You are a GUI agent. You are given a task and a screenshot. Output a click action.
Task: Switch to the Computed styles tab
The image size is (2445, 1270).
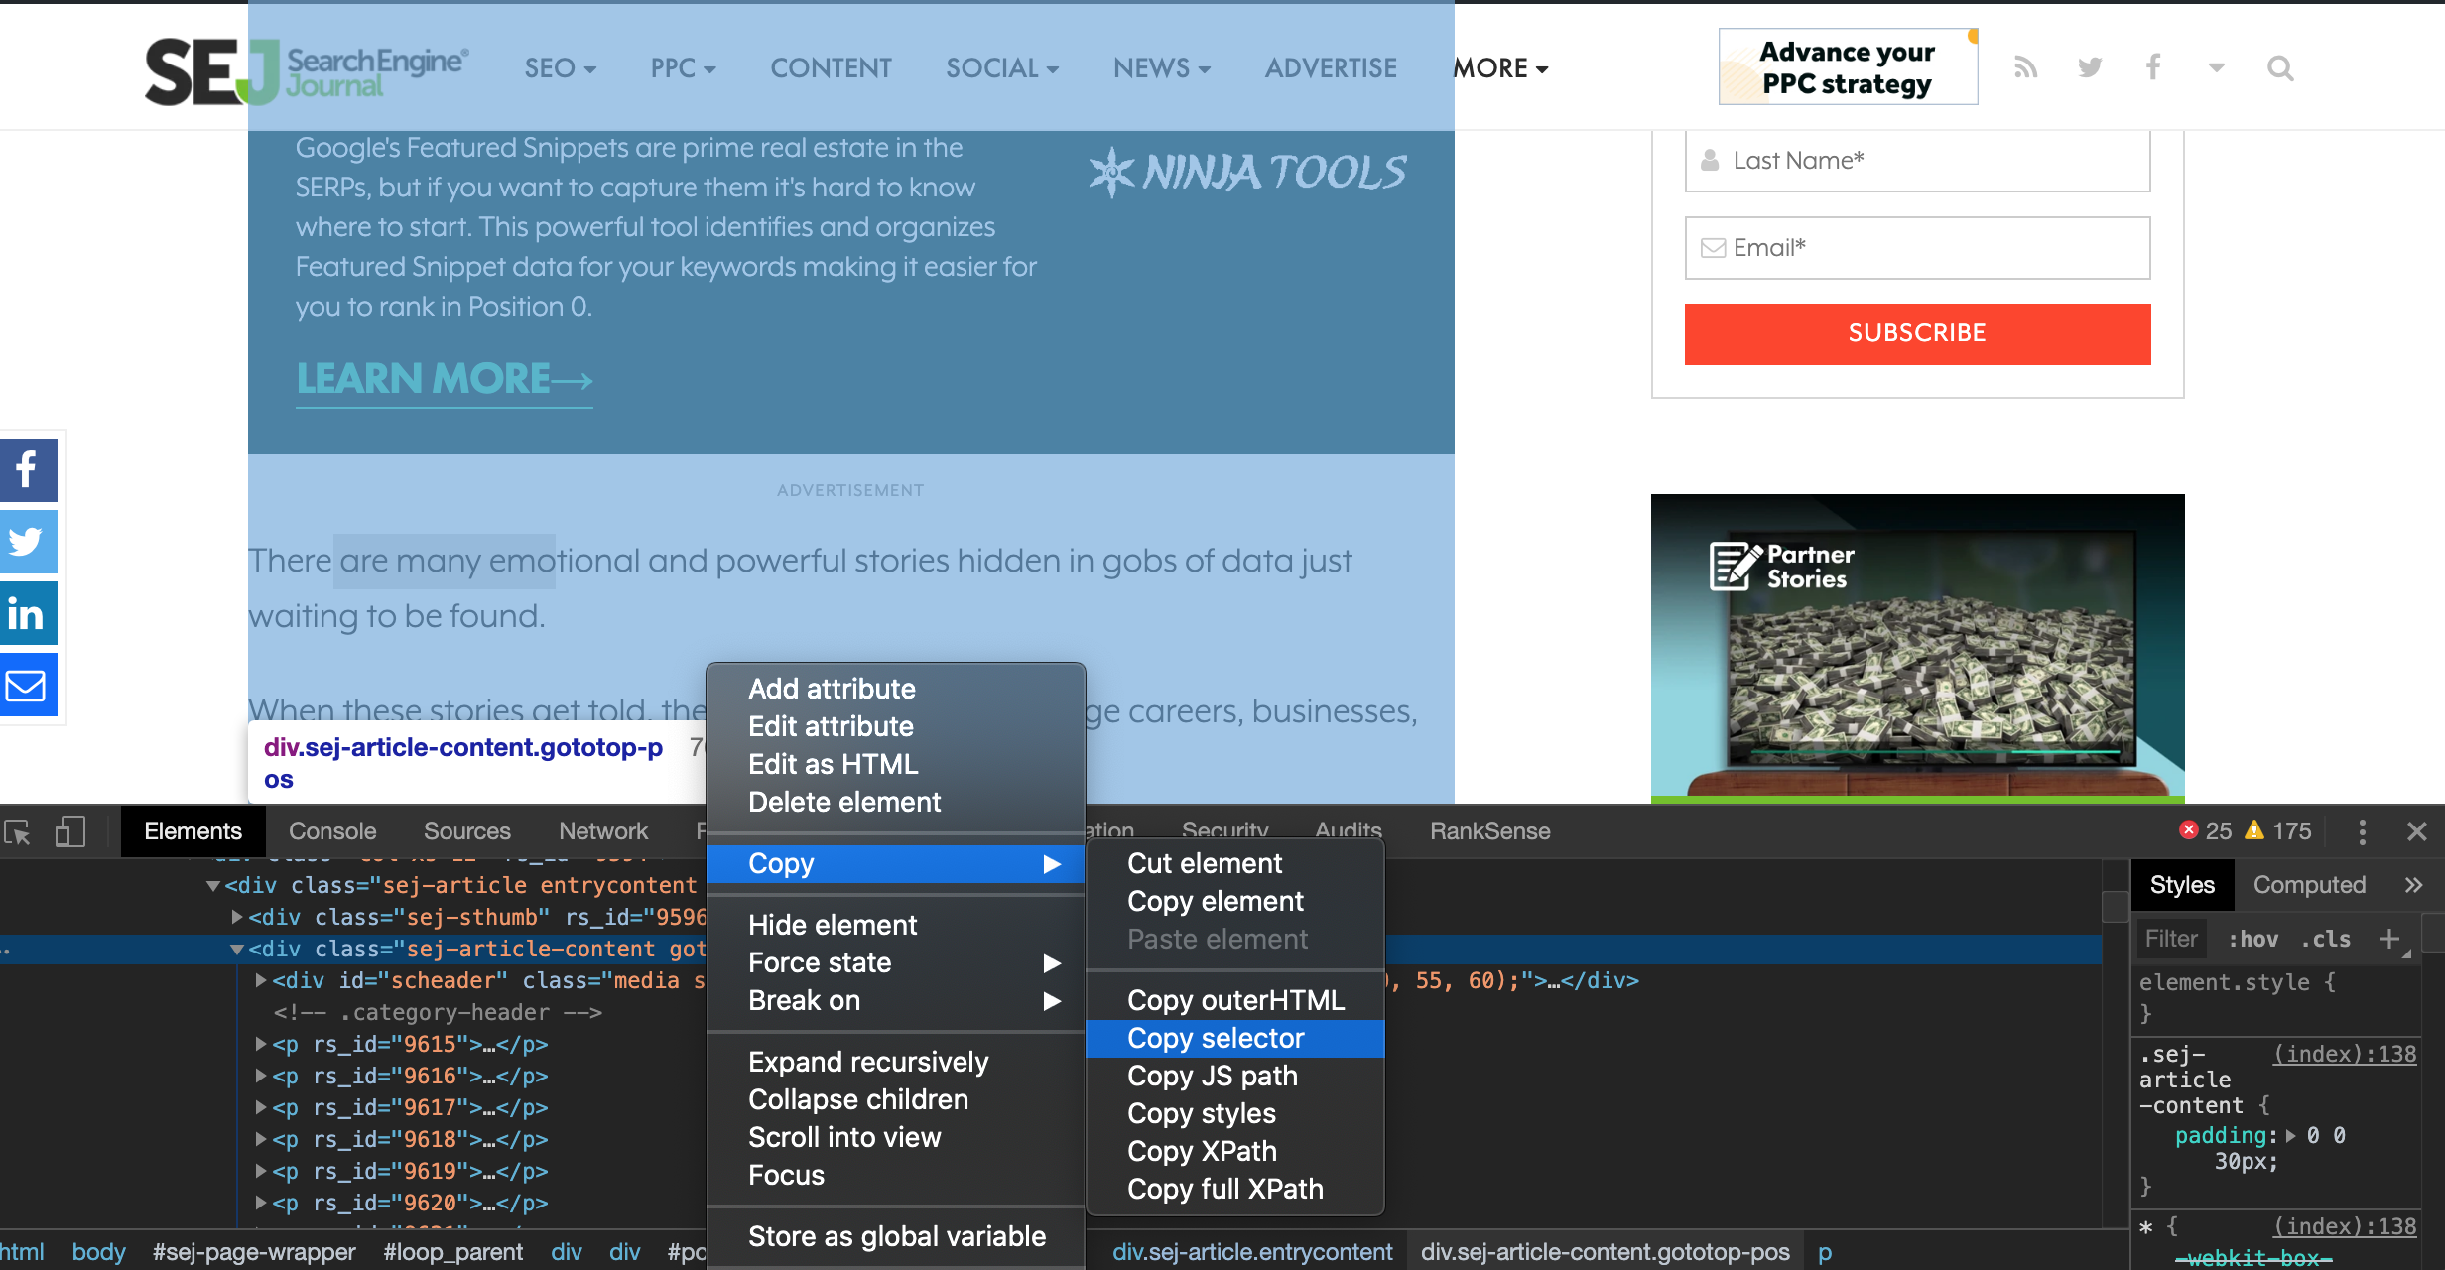(2309, 885)
